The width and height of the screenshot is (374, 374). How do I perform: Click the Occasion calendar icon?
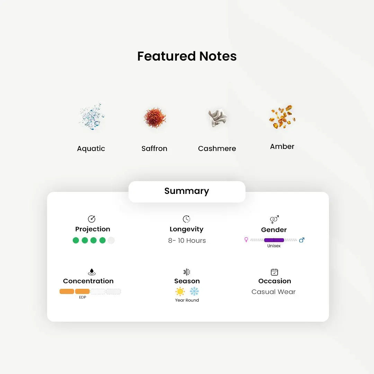point(274,272)
